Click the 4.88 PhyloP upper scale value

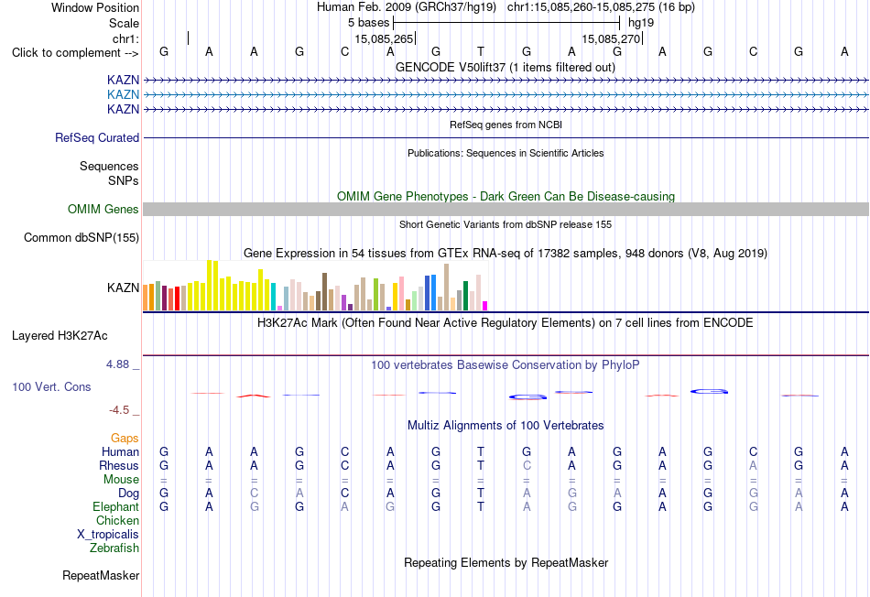point(117,364)
